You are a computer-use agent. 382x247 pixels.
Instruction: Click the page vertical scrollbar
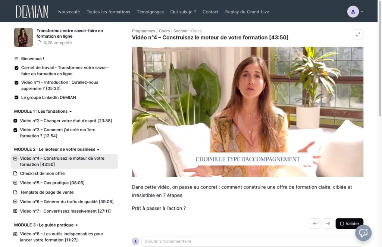379,59
